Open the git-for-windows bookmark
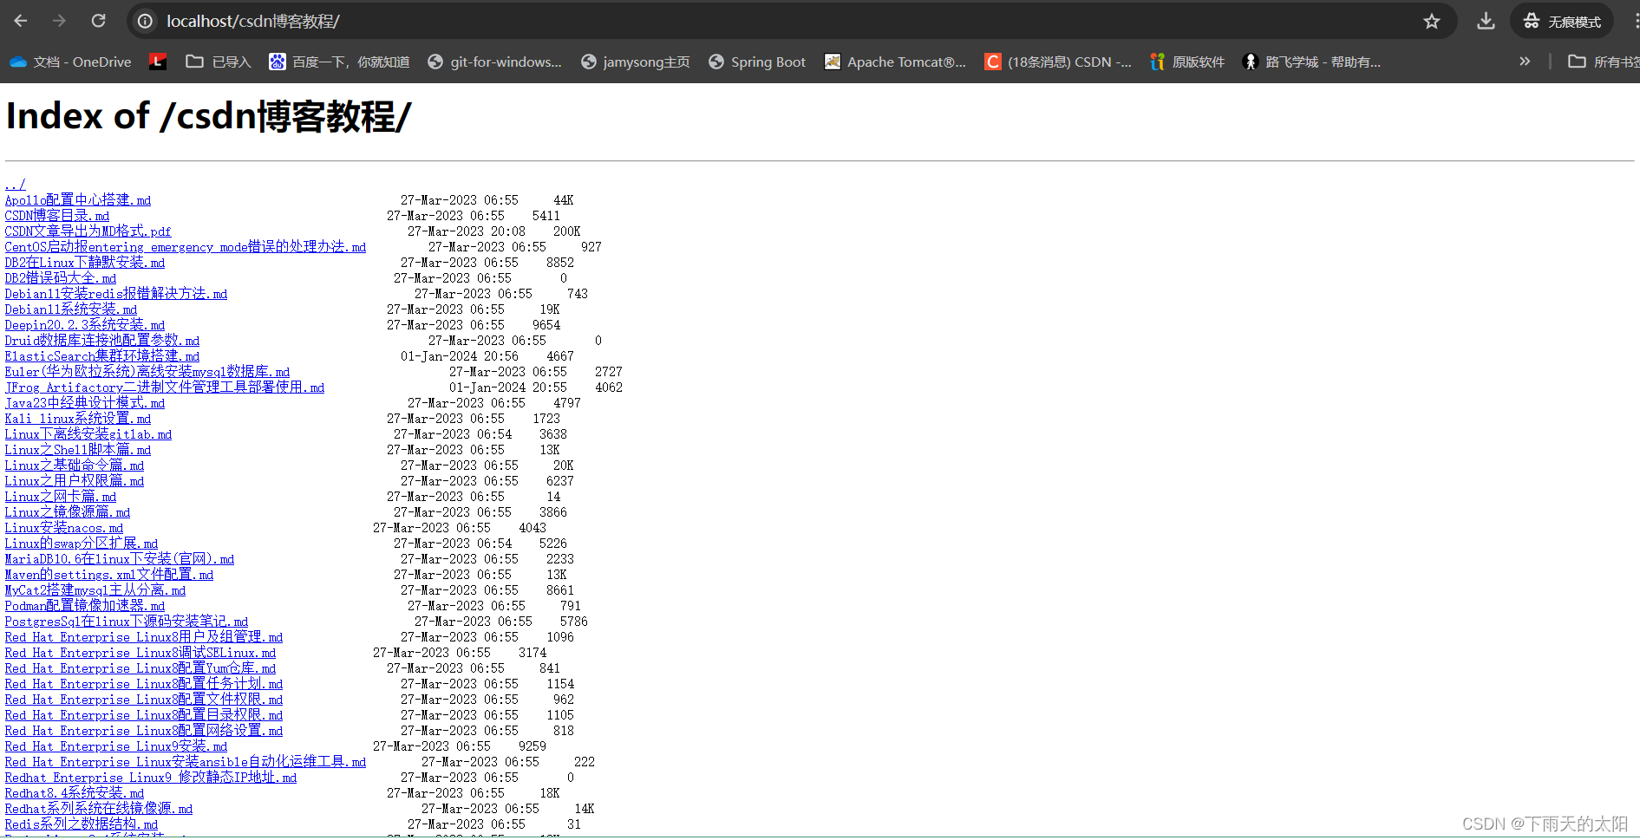 pyautogui.click(x=494, y=62)
